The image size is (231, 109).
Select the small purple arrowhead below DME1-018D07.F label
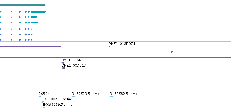109,46
